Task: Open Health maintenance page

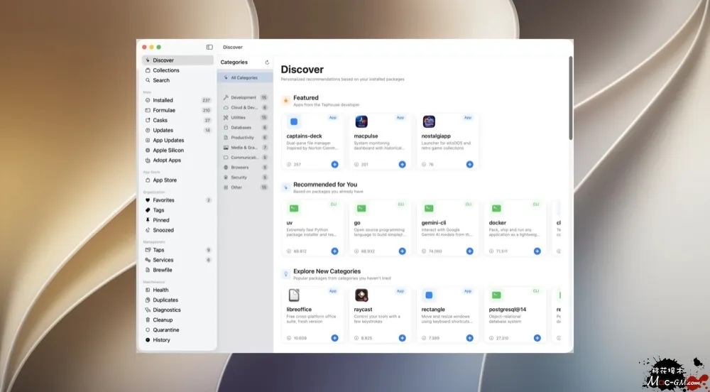Action: (177, 290)
